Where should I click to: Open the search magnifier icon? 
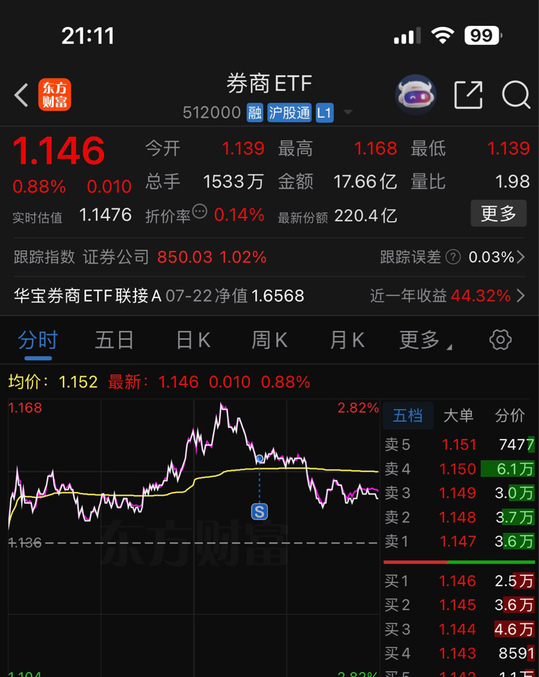point(516,94)
